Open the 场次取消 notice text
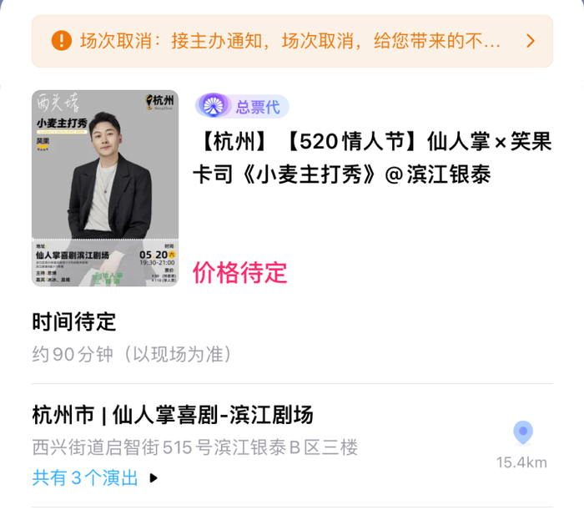Viewport: 584px width, 510px height. pyautogui.click(x=289, y=41)
